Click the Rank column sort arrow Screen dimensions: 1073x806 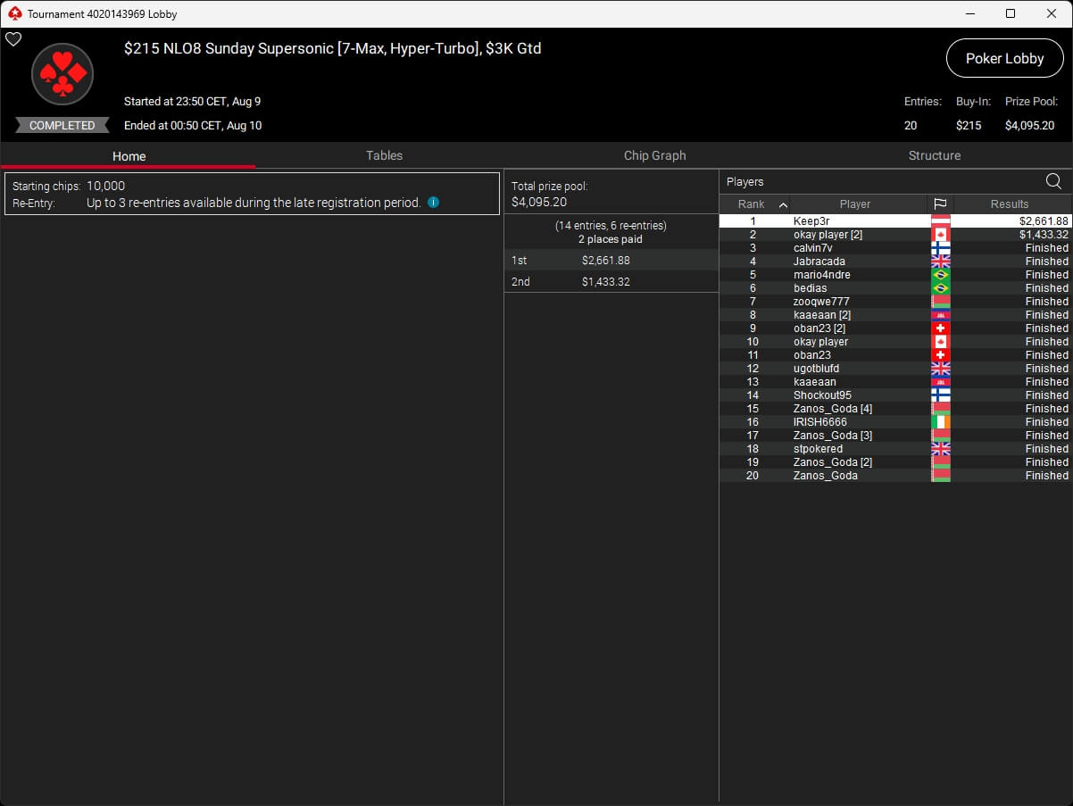(783, 204)
